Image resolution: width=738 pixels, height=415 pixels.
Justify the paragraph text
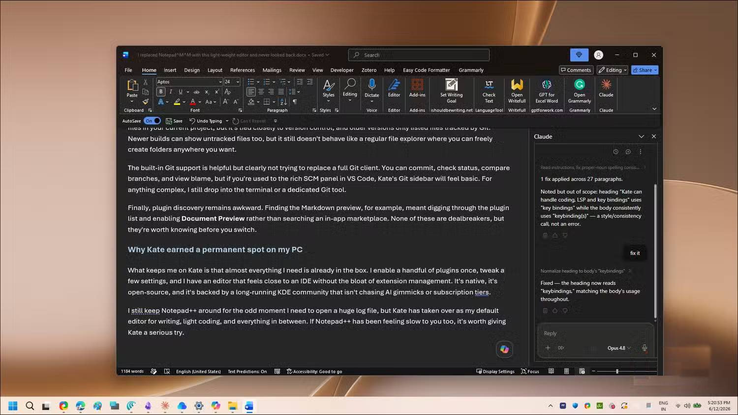click(x=281, y=91)
